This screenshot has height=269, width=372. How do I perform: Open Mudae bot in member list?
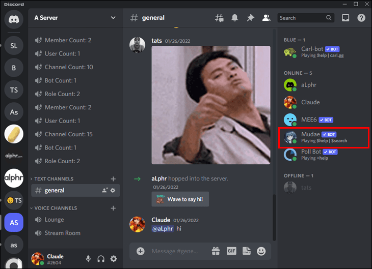click(324, 137)
